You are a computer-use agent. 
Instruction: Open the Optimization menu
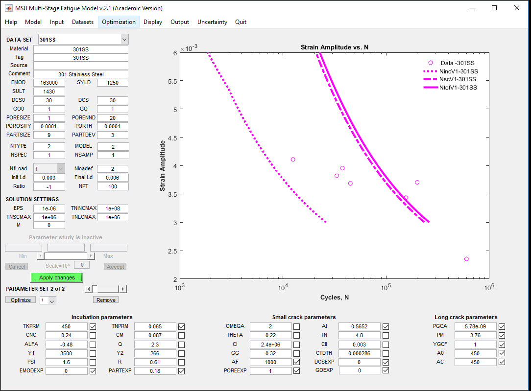tap(119, 22)
